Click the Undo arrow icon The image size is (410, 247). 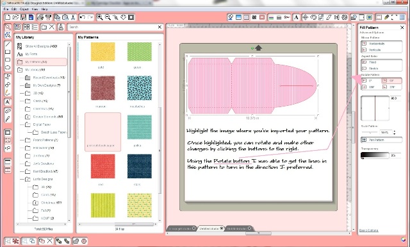pos(82,17)
